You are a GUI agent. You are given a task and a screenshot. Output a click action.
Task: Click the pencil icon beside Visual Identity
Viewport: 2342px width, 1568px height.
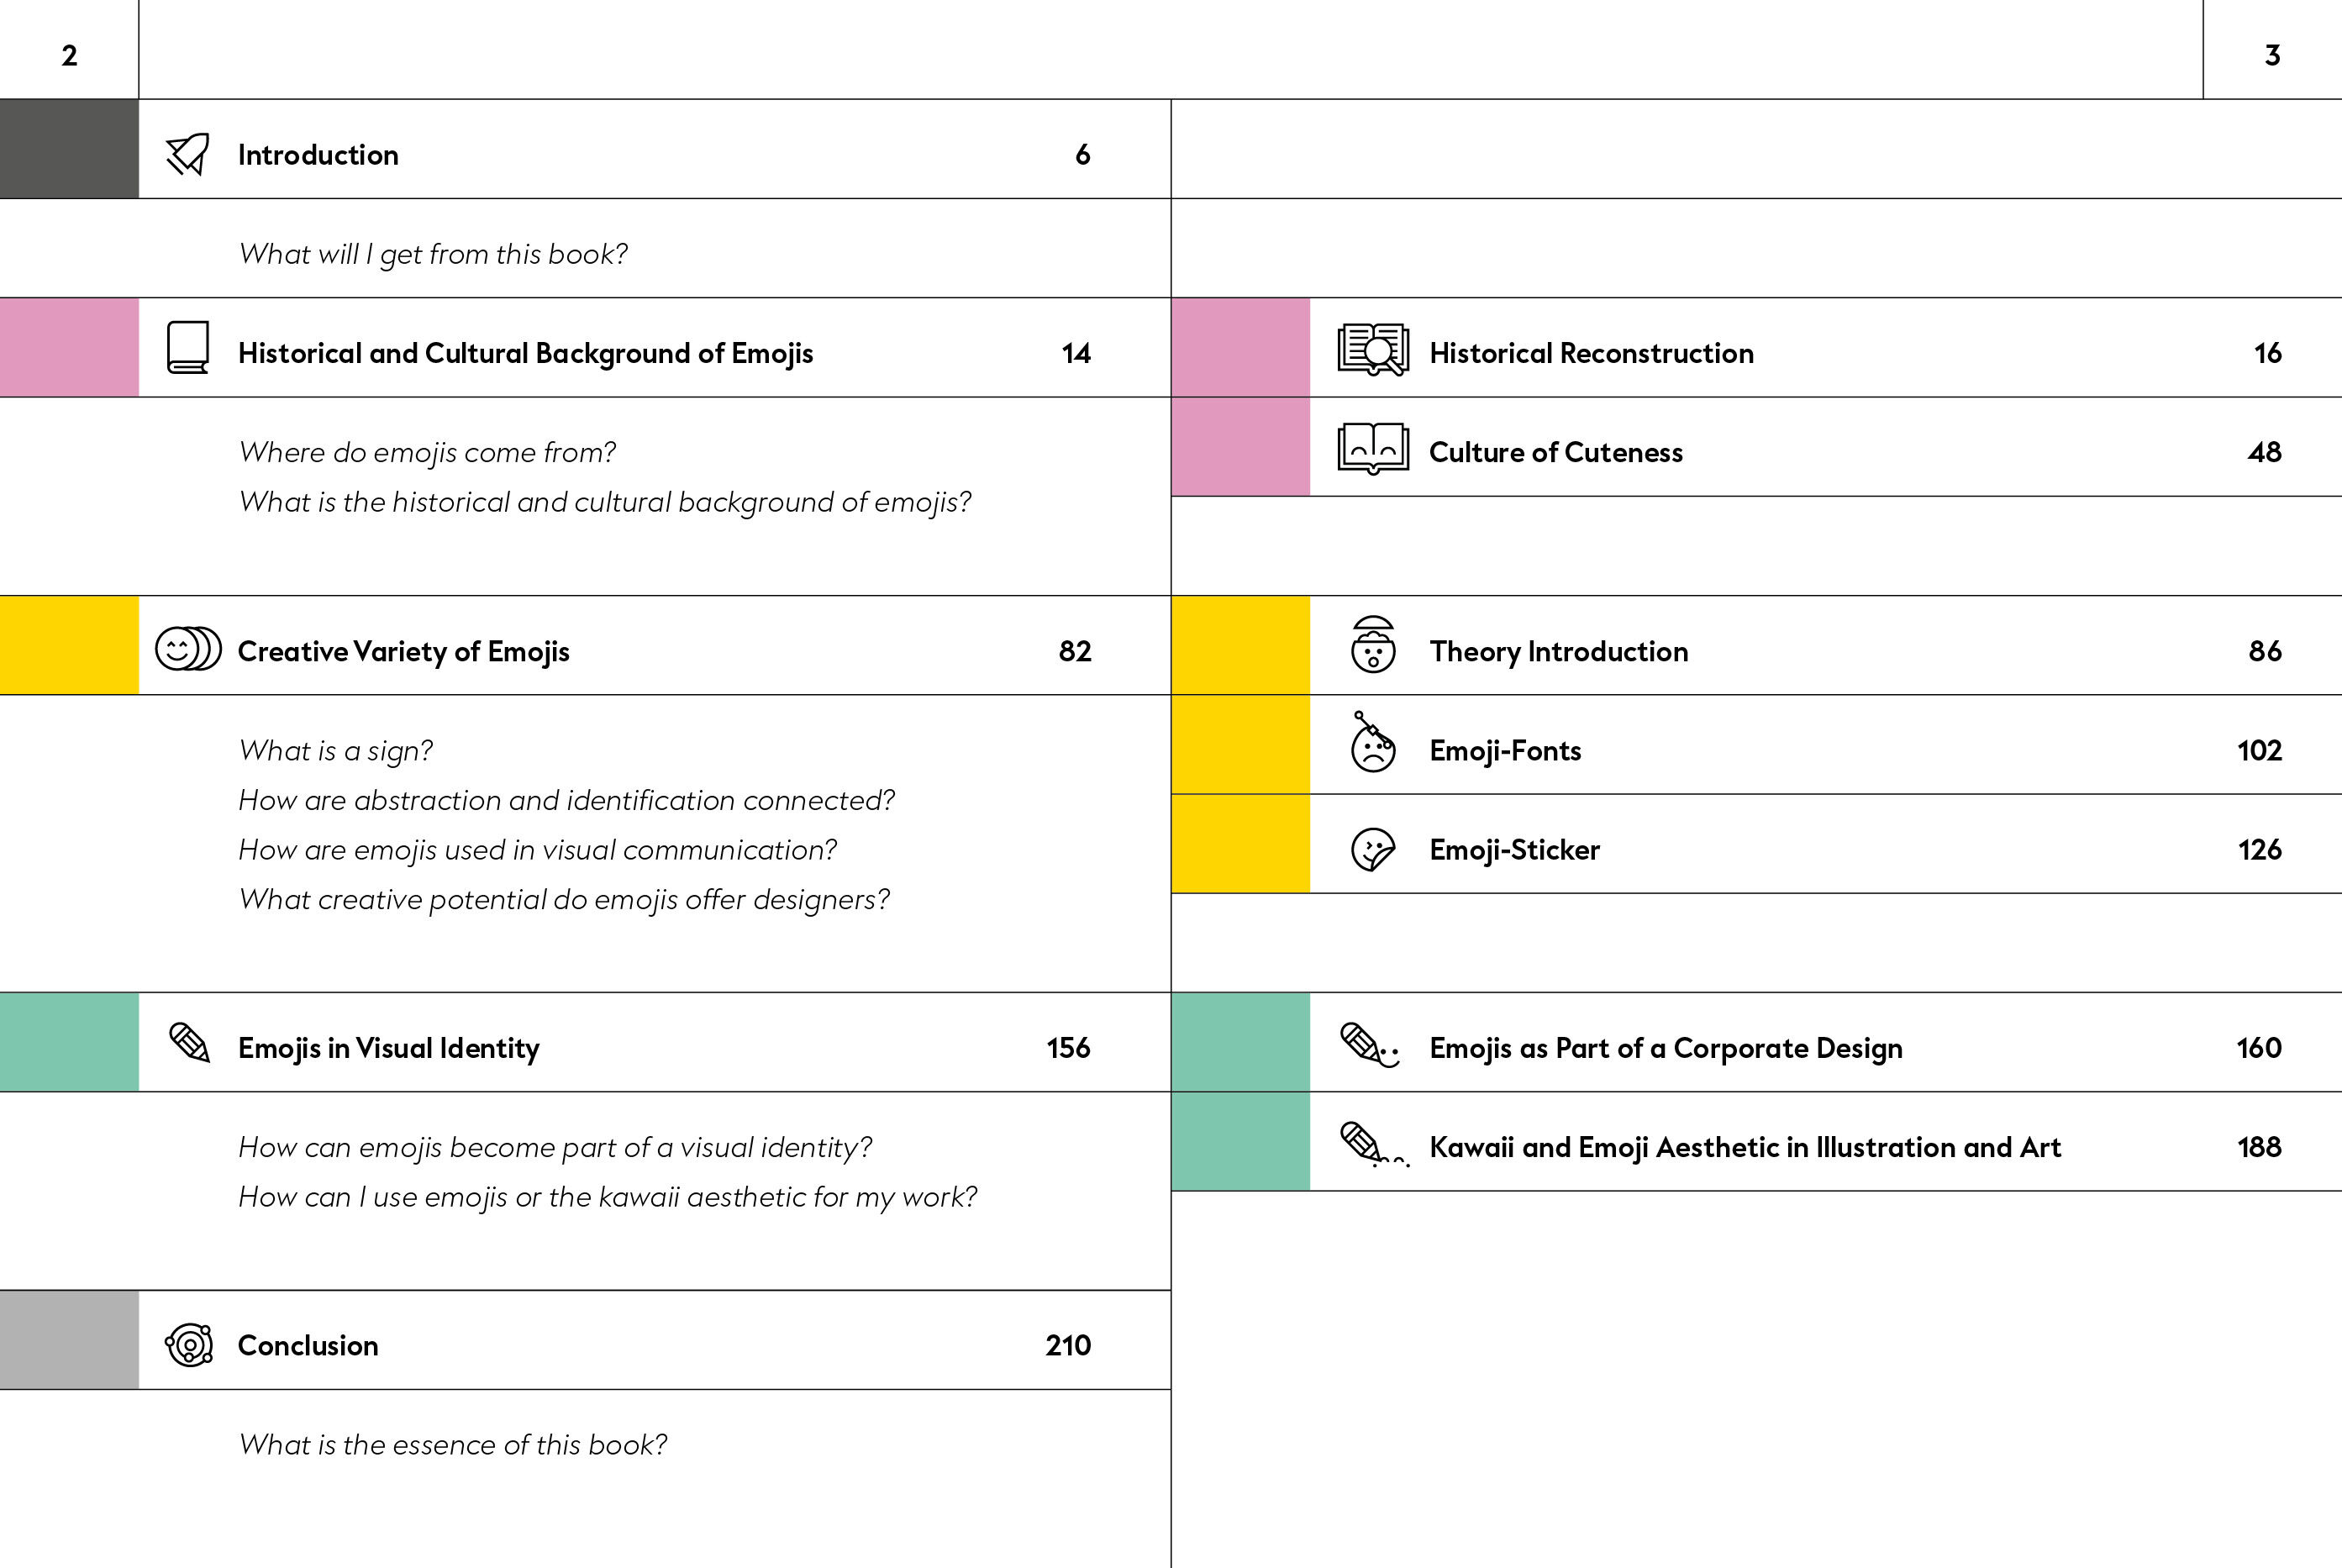[189, 1042]
